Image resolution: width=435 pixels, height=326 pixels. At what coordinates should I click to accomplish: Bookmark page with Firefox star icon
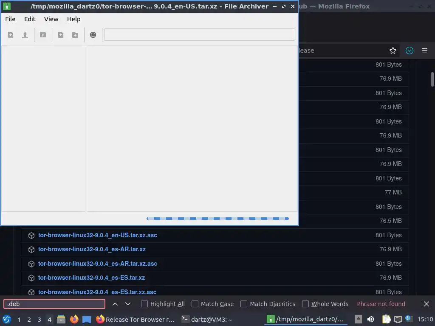(x=393, y=51)
